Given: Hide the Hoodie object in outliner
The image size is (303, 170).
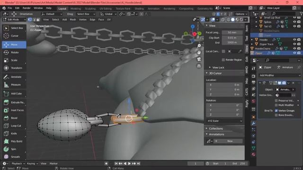Looking at the screenshot, I should point(294,40).
